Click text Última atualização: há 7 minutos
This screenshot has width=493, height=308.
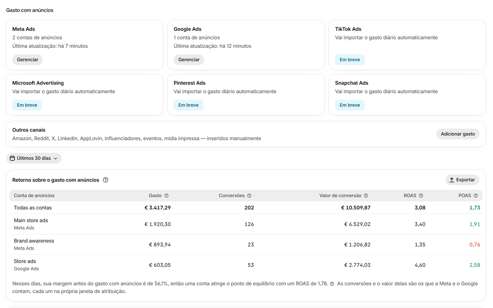[x=50, y=46]
